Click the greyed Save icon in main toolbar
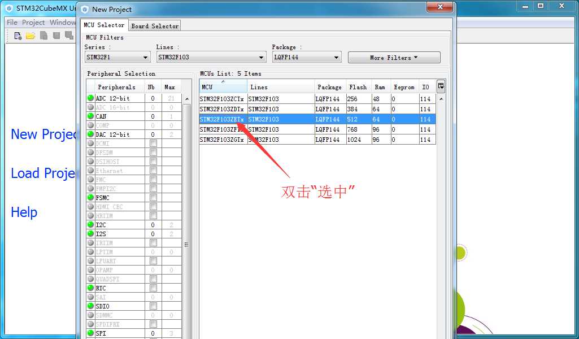Screen dimensions: 579x339 pyautogui.click(x=43, y=36)
